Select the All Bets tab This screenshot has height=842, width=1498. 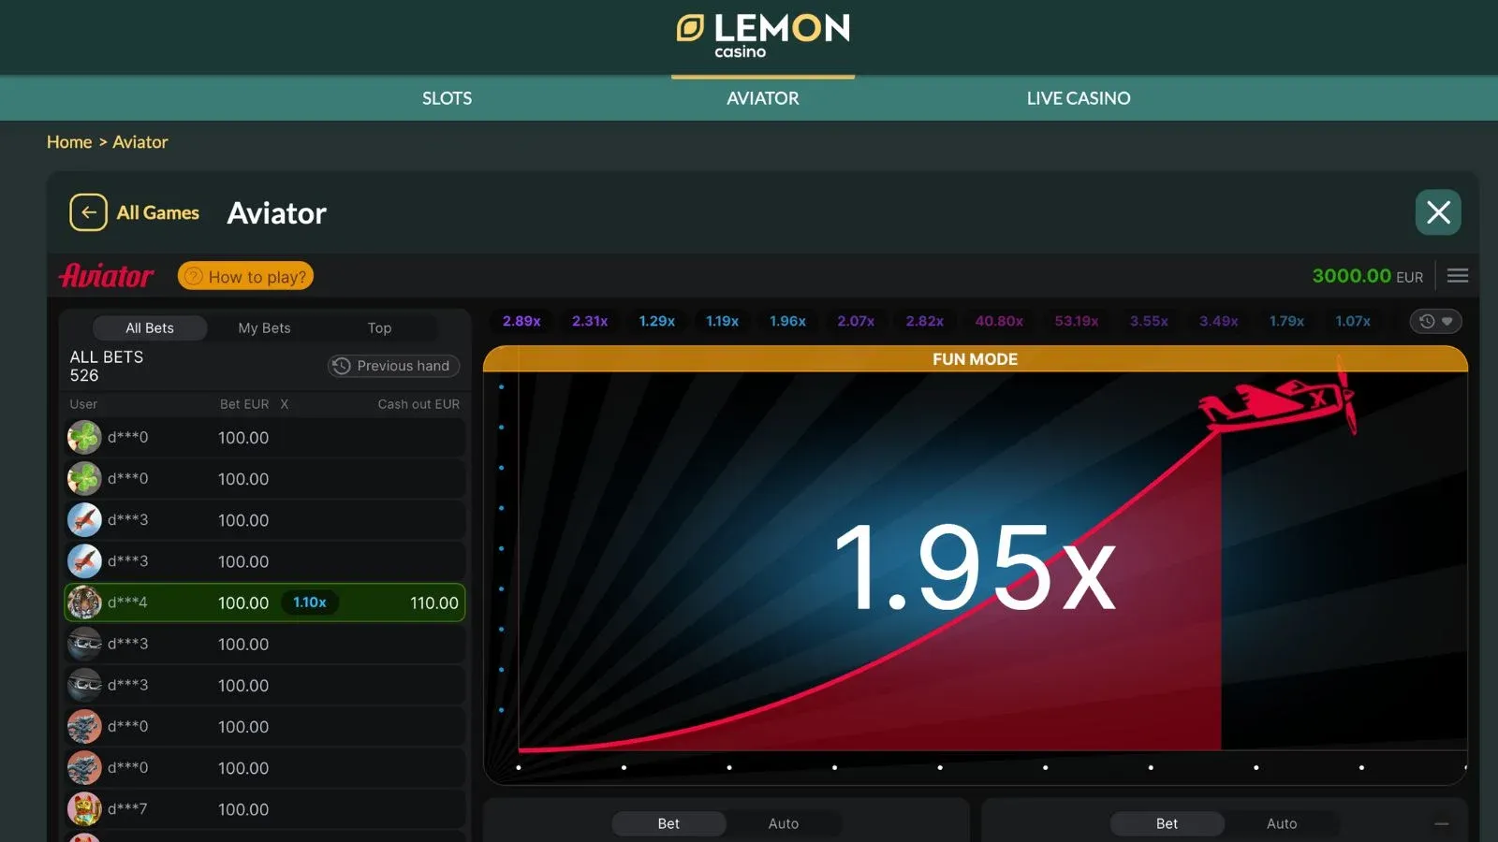pos(150,328)
